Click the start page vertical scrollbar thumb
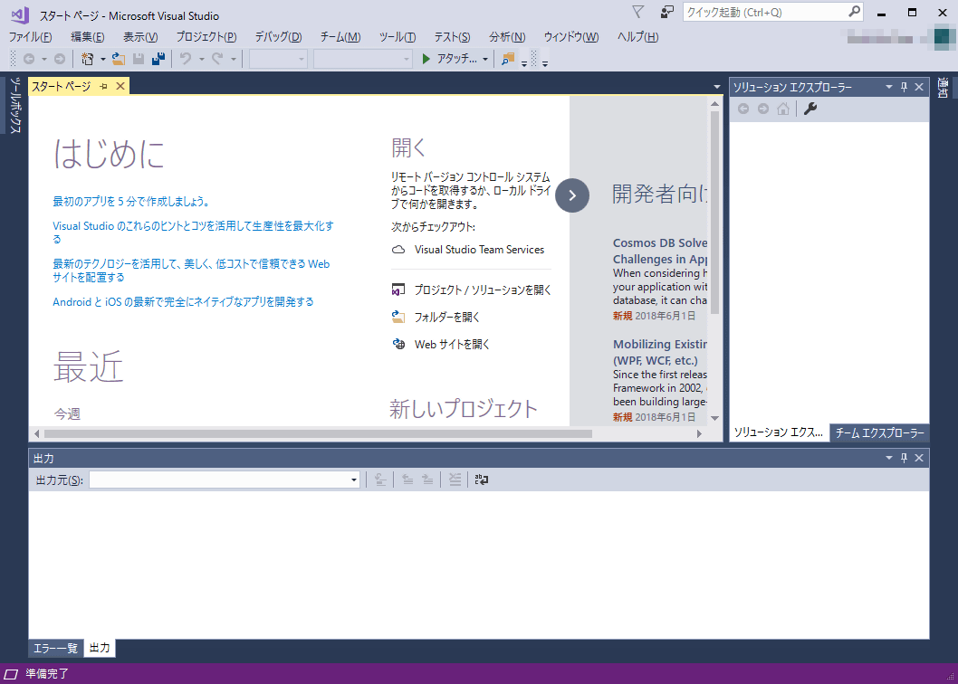The height and width of the screenshot is (684, 958). (714, 213)
